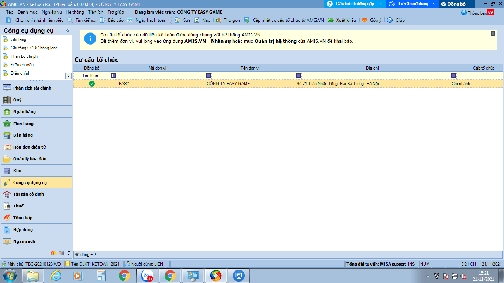The height and width of the screenshot is (283, 504).
Task: Click Internet Explorer taskbar icon
Action: (x=56, y=276)
